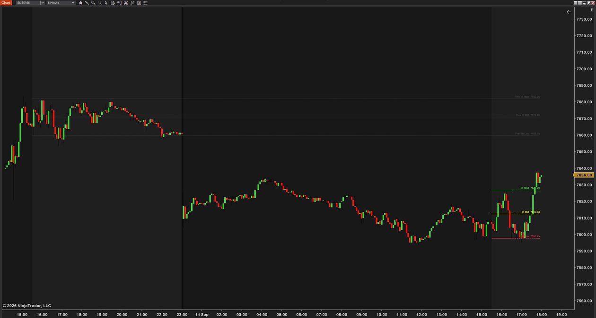The height and width of the screenshot is (318, 596).
Task: Select the zoom in magnifier tool
Action: coord(93,3)
